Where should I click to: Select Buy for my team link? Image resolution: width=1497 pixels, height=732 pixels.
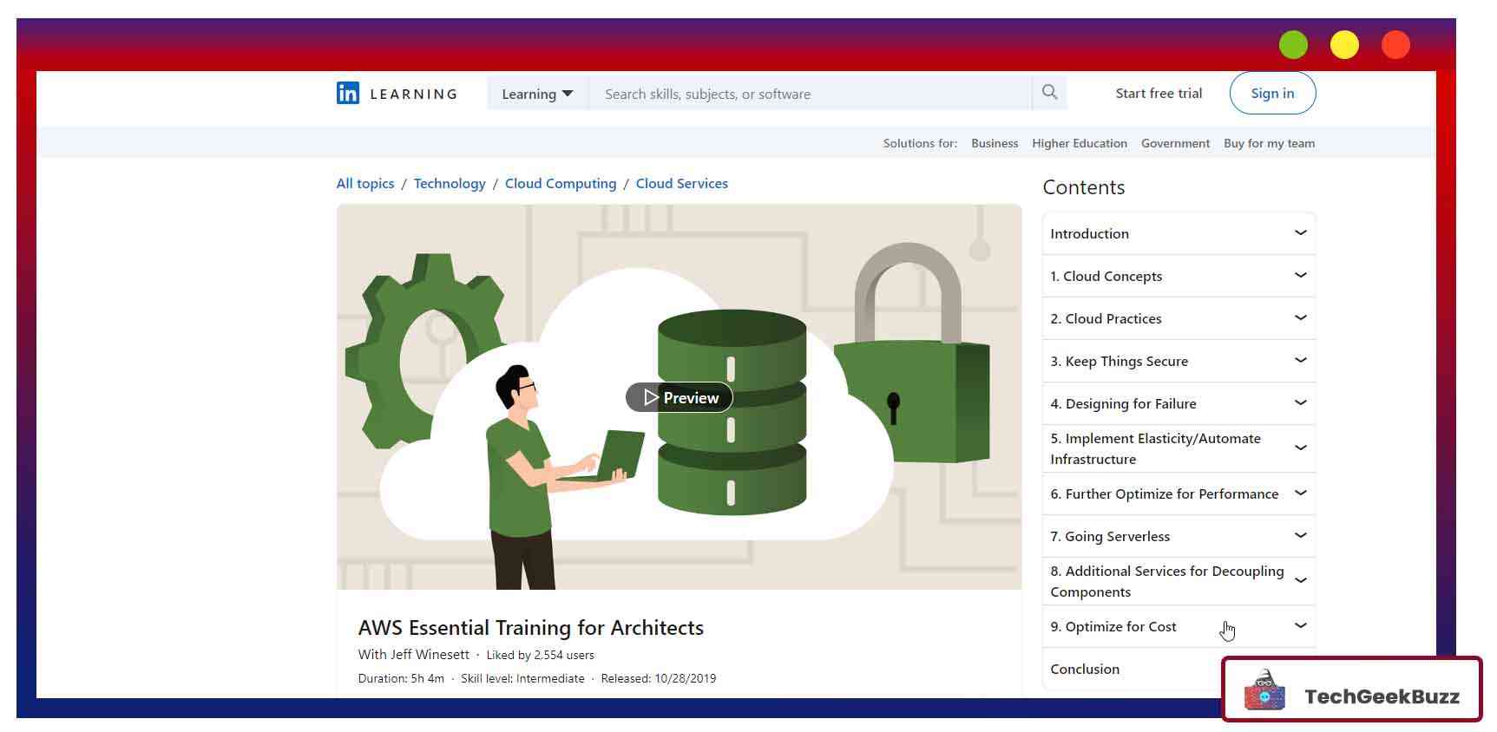[x=1269, y=144]
